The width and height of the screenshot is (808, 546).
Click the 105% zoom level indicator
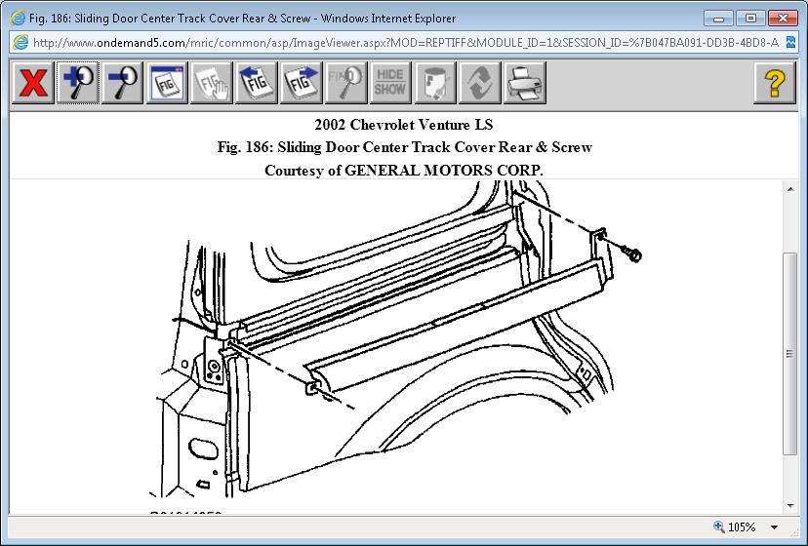(741, 526)
